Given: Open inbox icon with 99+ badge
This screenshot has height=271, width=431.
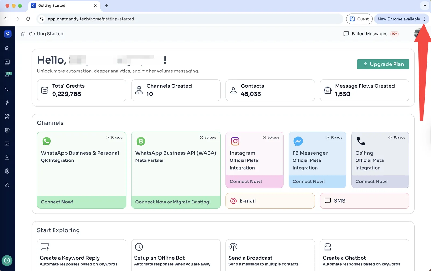Looking at the screenshot, I should pyautogui.click(x=7, y=75).
